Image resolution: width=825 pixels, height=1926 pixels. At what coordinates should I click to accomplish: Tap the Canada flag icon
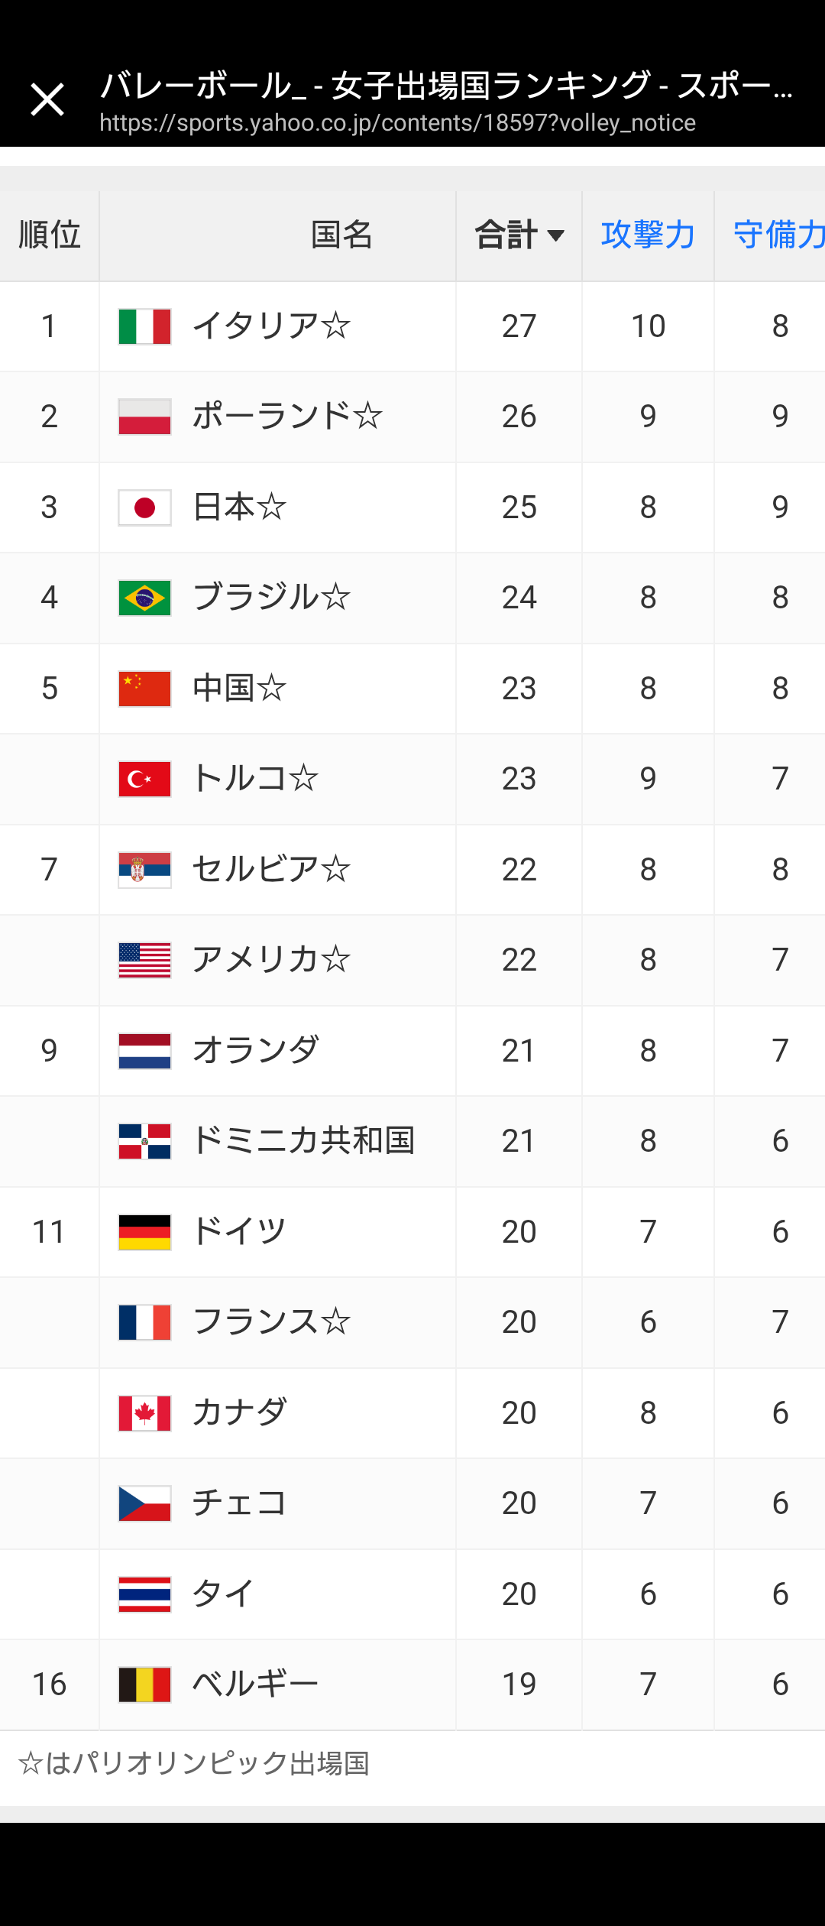click(x=144, y=1413)
